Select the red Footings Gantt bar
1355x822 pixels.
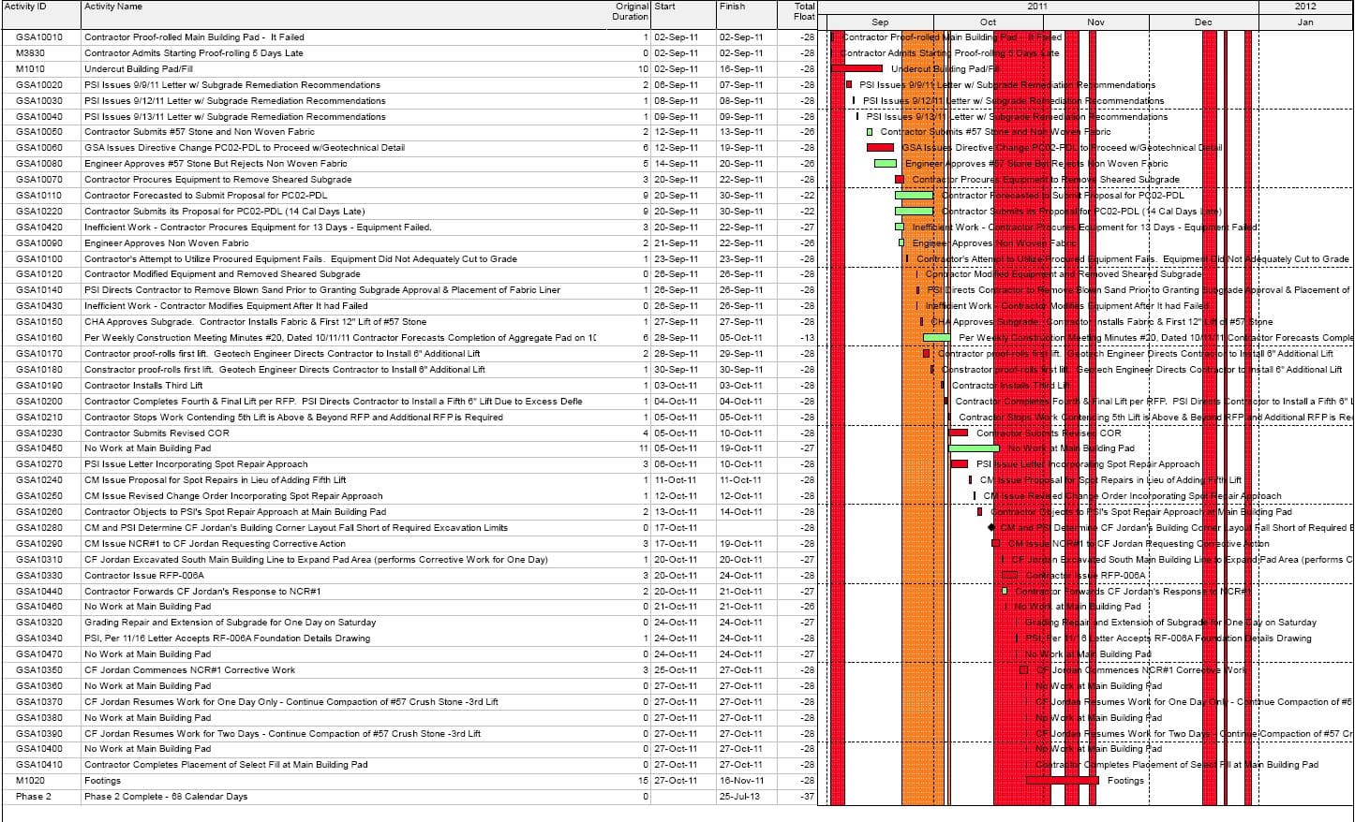point(1062,780)
